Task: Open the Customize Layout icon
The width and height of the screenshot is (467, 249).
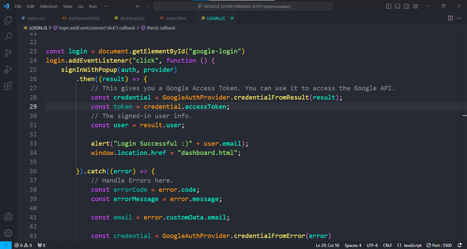Action: click(x=416, y=6)
